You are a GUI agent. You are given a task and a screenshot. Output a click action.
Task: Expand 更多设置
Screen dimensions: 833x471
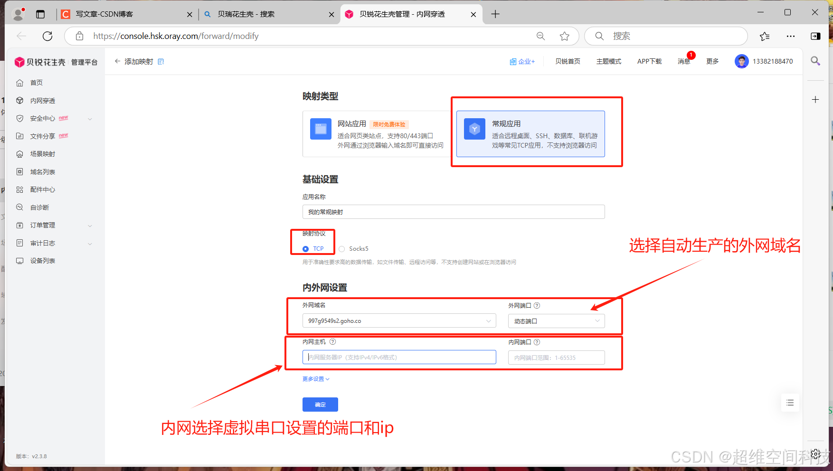point(316,379)
